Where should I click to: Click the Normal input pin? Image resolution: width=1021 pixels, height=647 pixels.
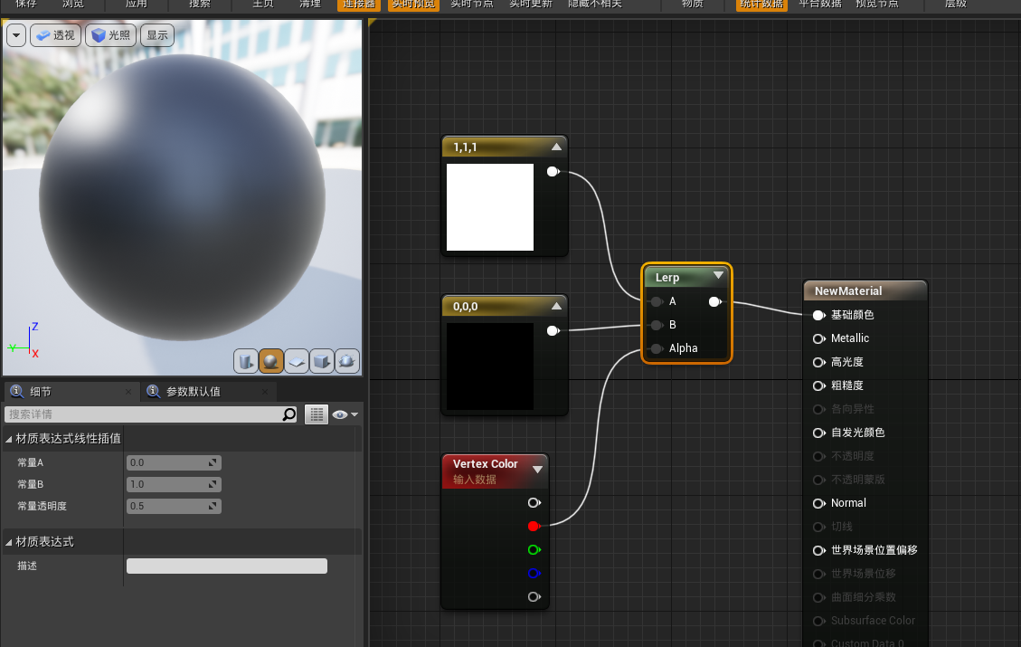[819, 502]
